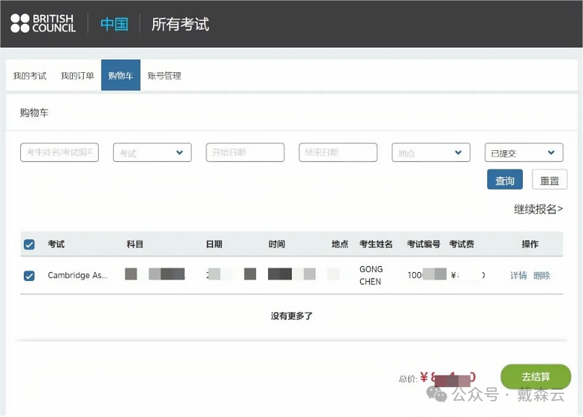Click the 重置 reset button
This screenshot has width=583, height=417.
[550, 179]
